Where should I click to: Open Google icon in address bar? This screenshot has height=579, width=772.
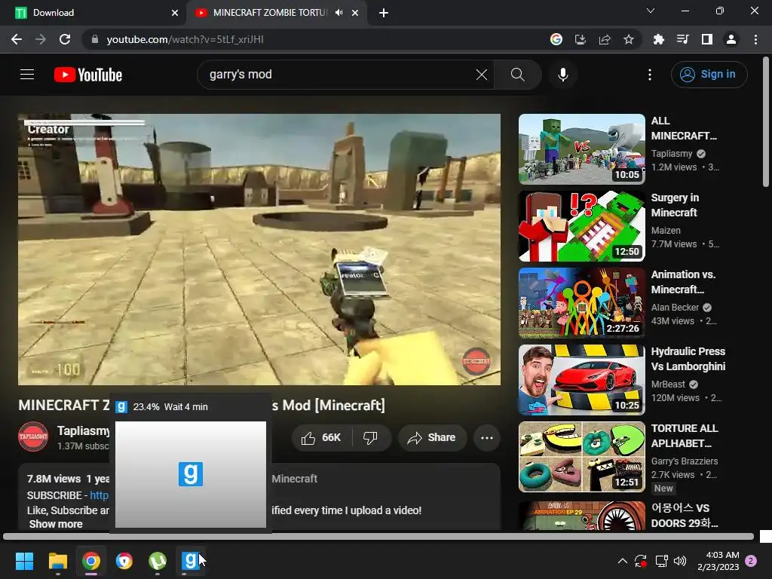556,39
